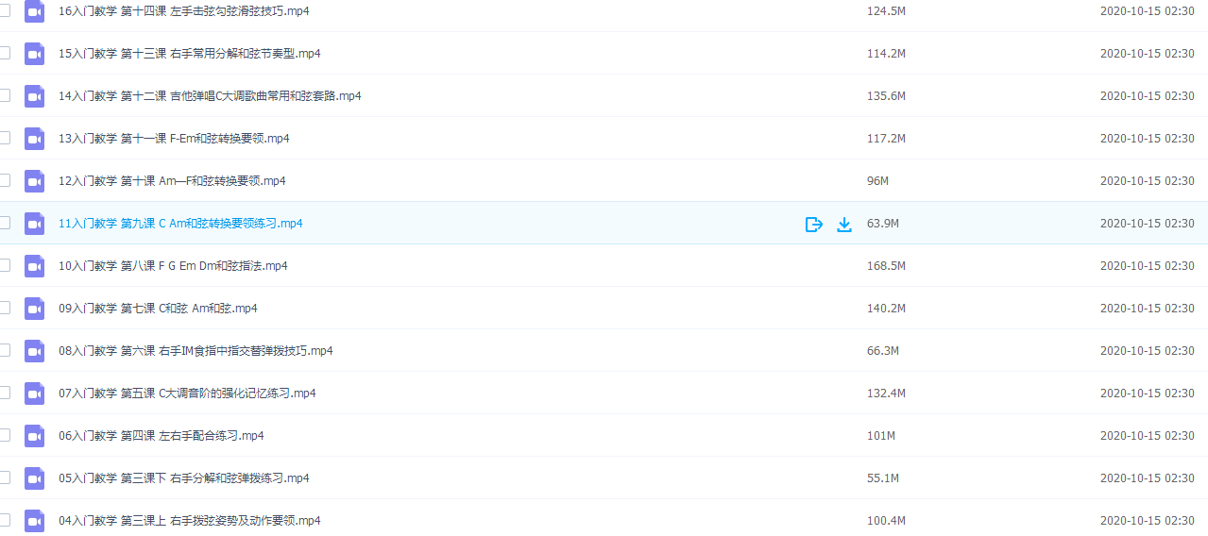Select the checkbox for 10入门教学 第八课
The height and width of the screenshot is (536, 1208).
click(x=4, y=265)
